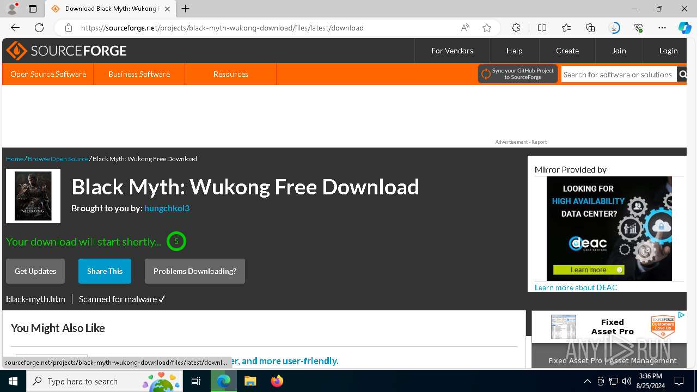Launch Copilot sidebar

tap(684, 28)
